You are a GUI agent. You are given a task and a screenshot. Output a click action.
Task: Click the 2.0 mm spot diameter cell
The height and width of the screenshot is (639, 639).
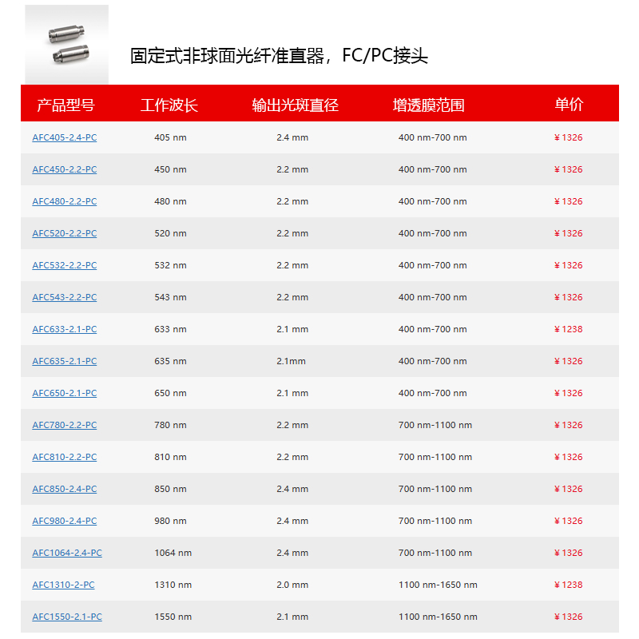point(292,585)
